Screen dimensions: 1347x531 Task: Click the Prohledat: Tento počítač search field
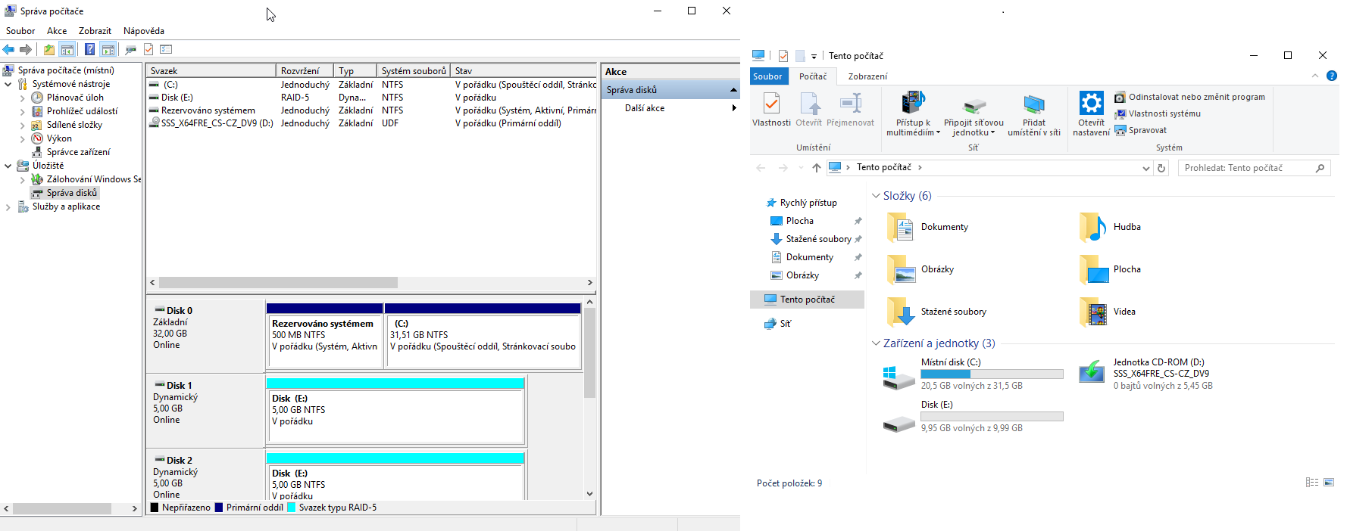point(1246,168)
